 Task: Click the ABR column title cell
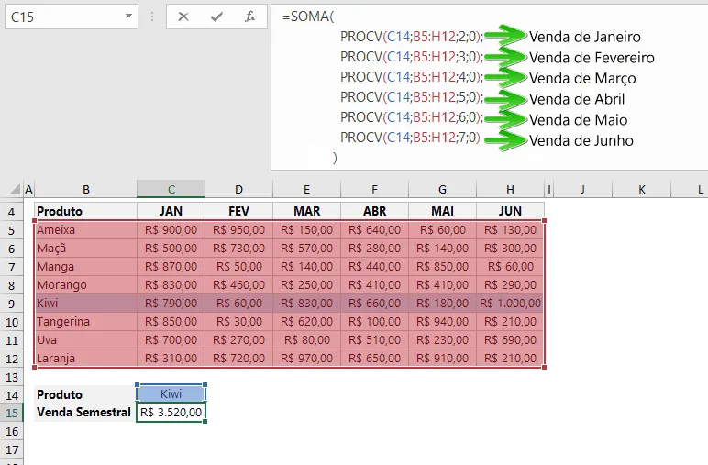tap(375, 211)
